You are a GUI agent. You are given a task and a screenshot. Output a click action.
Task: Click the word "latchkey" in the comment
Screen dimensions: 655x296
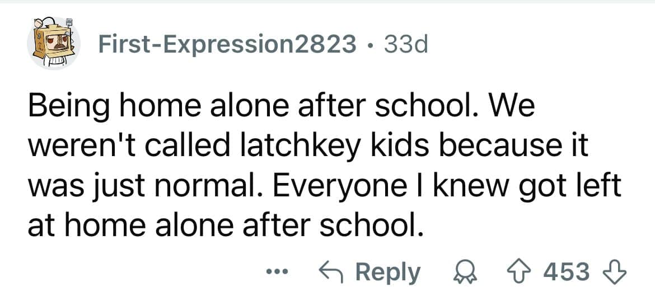tap(293, 147)
